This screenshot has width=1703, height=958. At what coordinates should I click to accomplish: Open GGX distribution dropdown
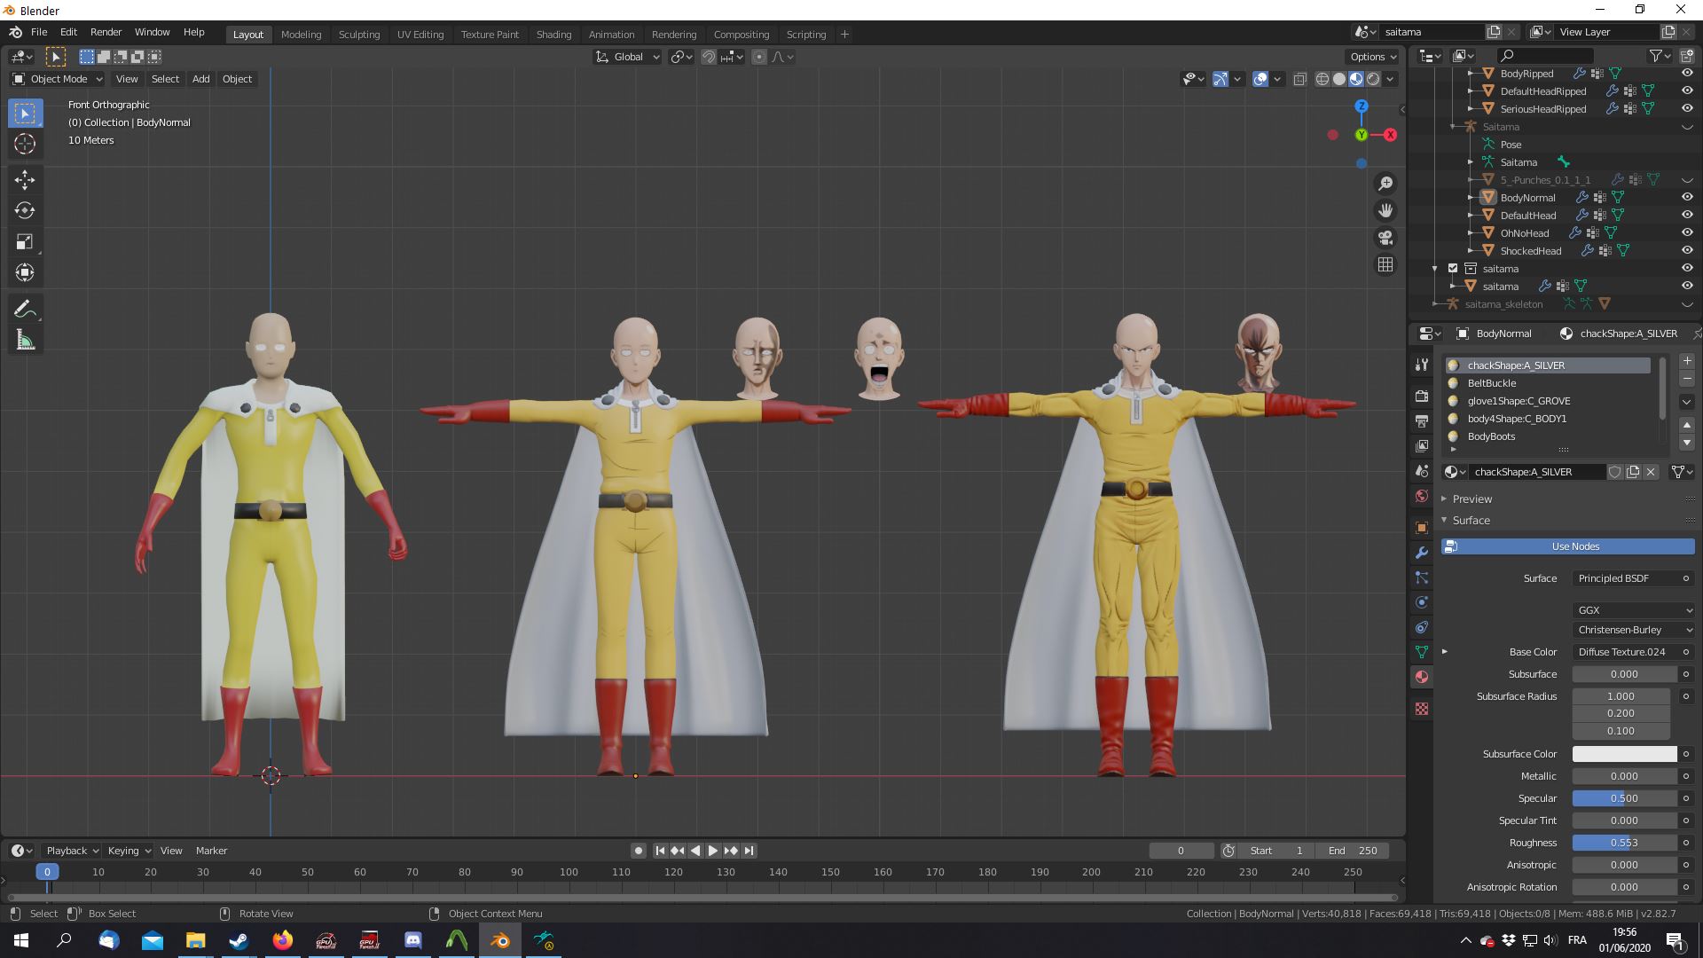click(1634, 610)
